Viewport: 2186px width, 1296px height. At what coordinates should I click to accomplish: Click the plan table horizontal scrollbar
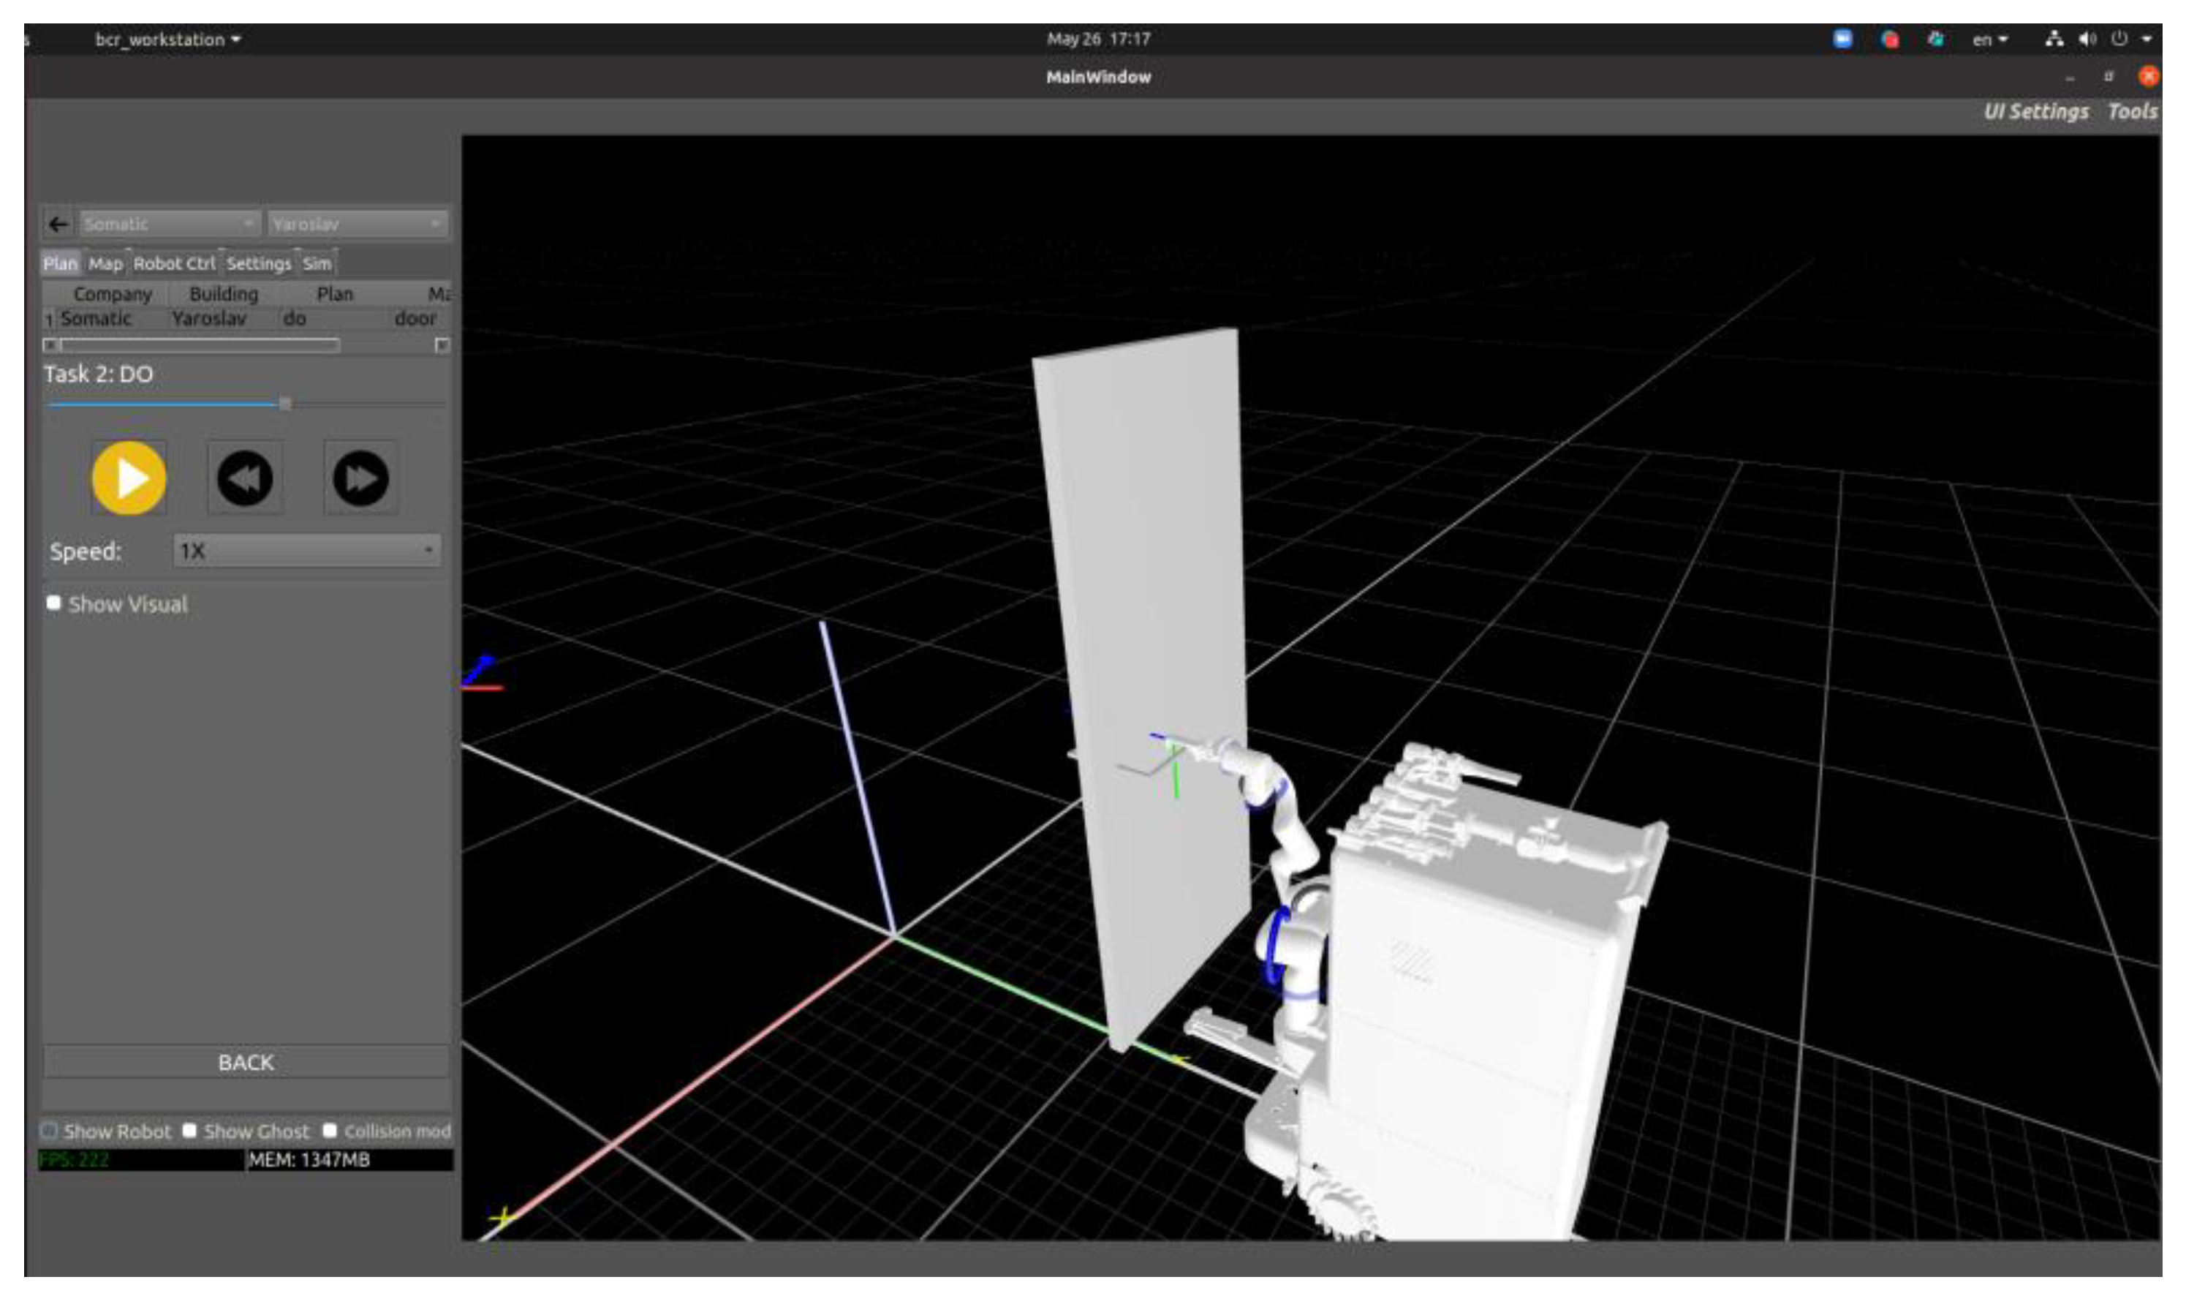(200, 345)
